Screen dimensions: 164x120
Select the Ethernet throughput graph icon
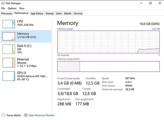(9, 63)
